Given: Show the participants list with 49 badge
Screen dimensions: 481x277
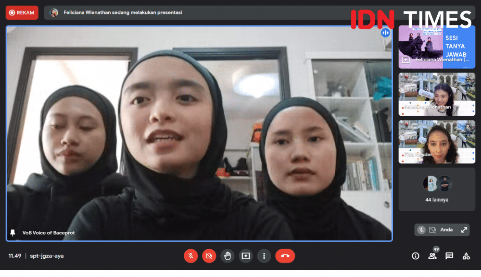Looking at the screenshot, I should click(x=432, y=255).
